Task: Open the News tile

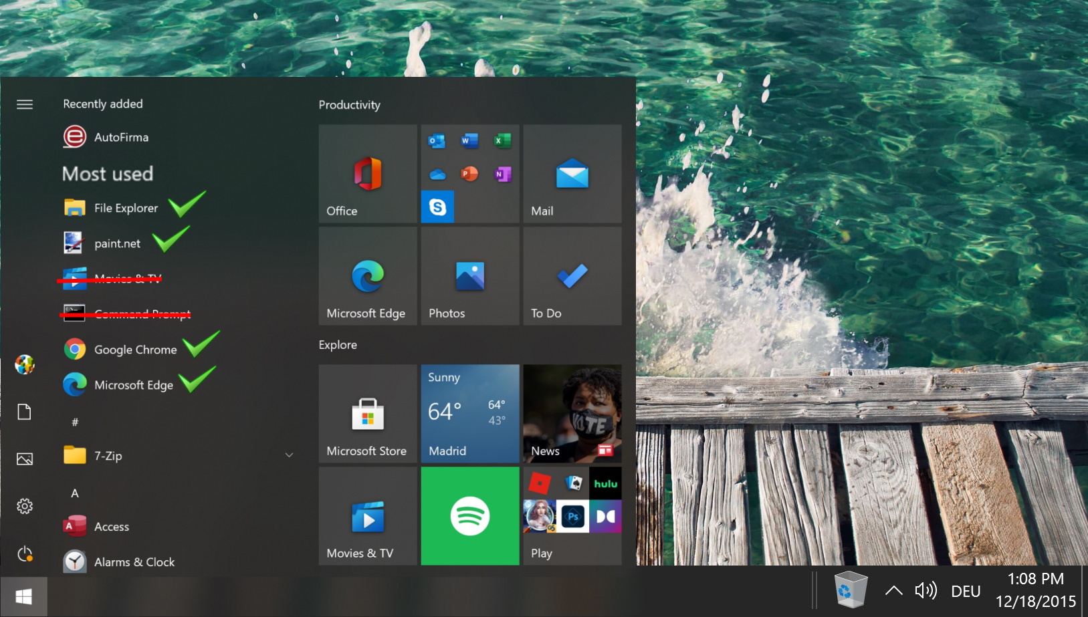Action: point(572,414)
